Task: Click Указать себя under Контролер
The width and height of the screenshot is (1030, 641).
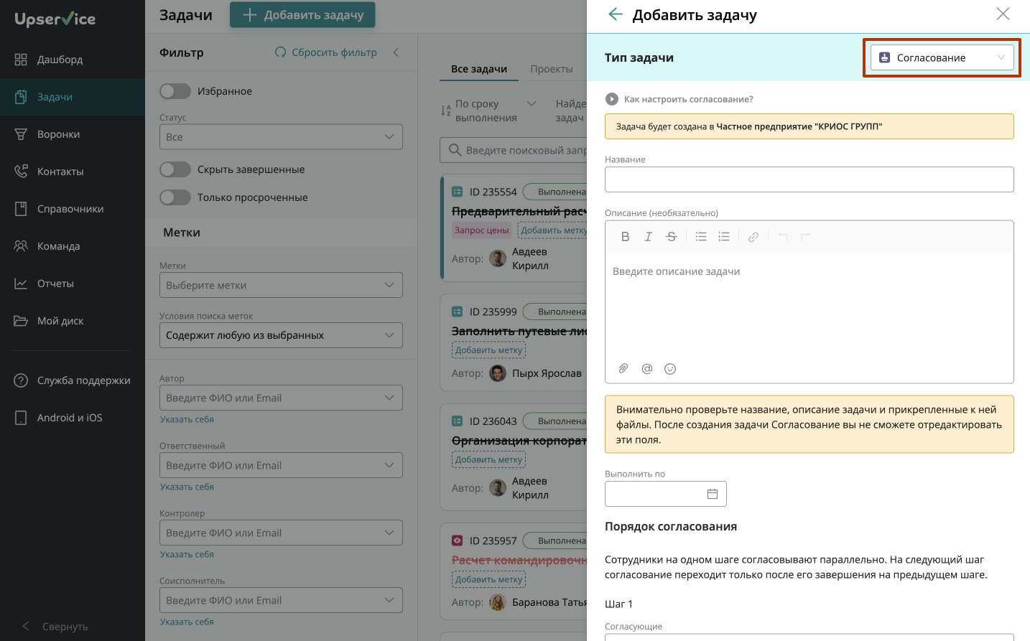Action: [x=187, y=554]
